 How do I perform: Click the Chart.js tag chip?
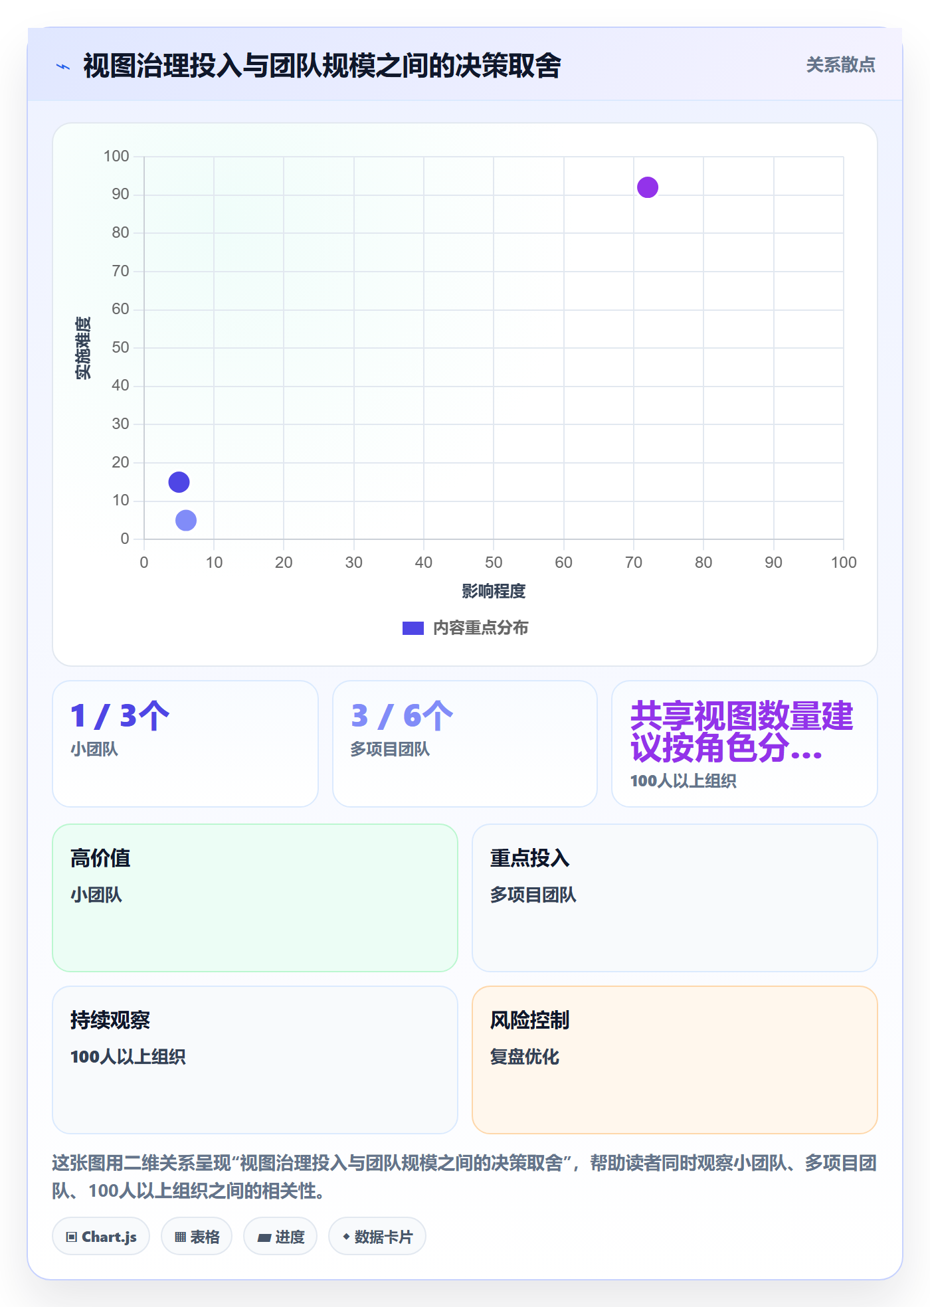tap(101, 1237)
